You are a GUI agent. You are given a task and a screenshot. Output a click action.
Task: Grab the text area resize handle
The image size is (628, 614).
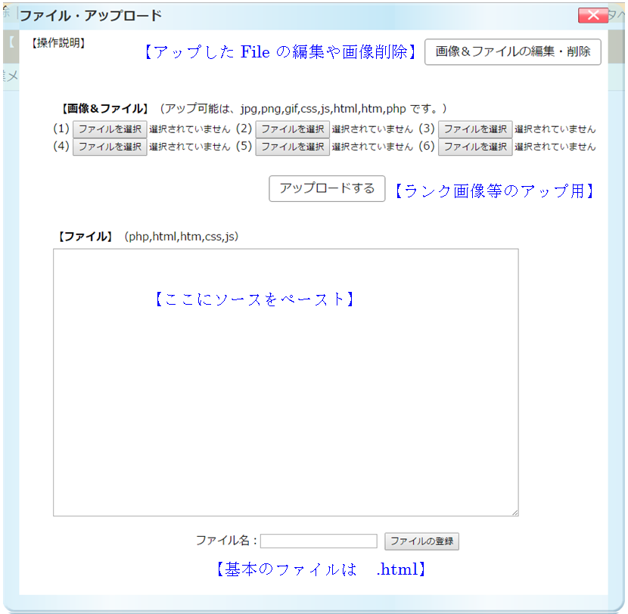(515, 513)
